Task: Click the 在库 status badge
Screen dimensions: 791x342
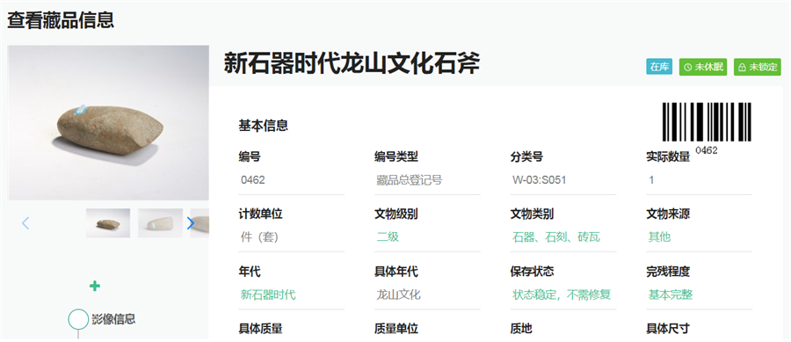Action: [659, 67]
